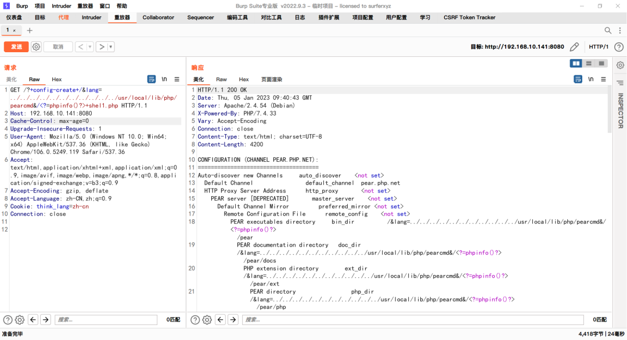Open Inspector settings gear on right sidebar
Image resolution: width=627 pixels, height=340 pixels.
620,65
